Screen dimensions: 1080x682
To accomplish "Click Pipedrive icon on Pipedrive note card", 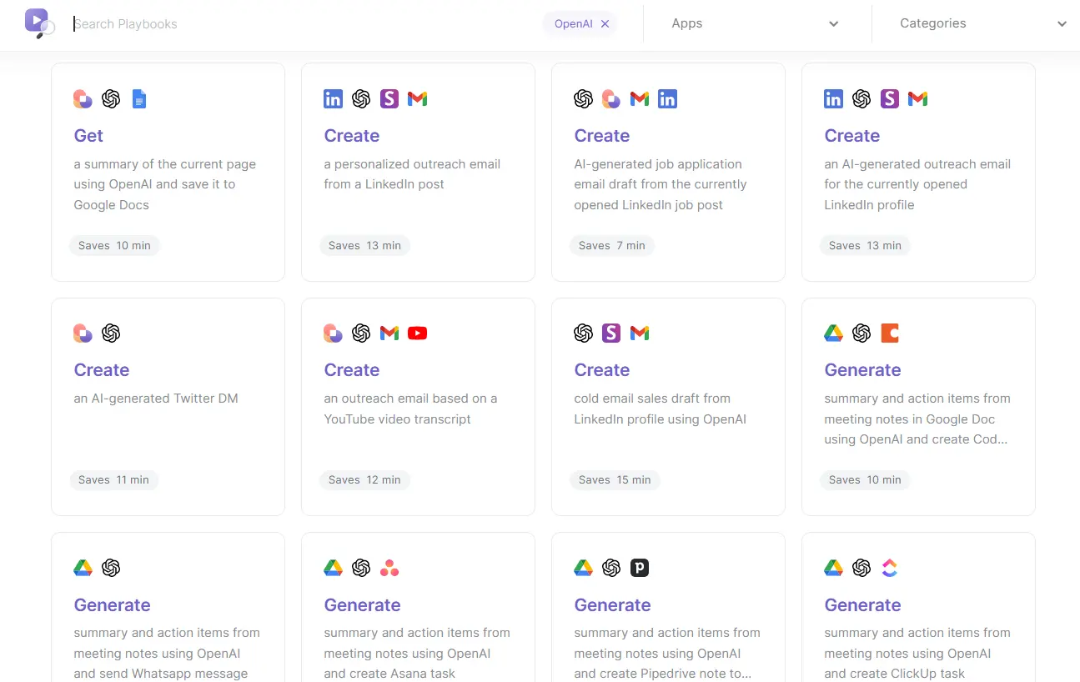I will pos(640,569).
